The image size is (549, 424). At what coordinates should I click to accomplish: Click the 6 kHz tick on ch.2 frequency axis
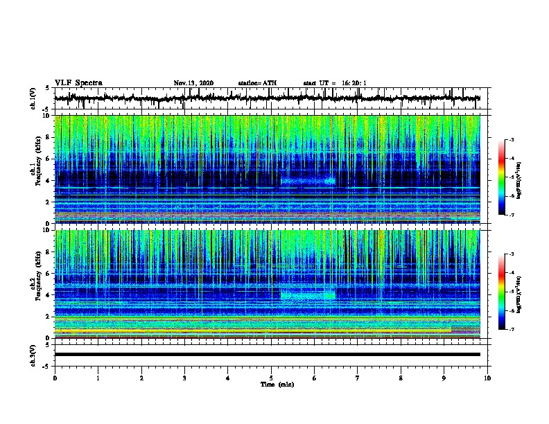pyautogui.click(x=48, y=273)
